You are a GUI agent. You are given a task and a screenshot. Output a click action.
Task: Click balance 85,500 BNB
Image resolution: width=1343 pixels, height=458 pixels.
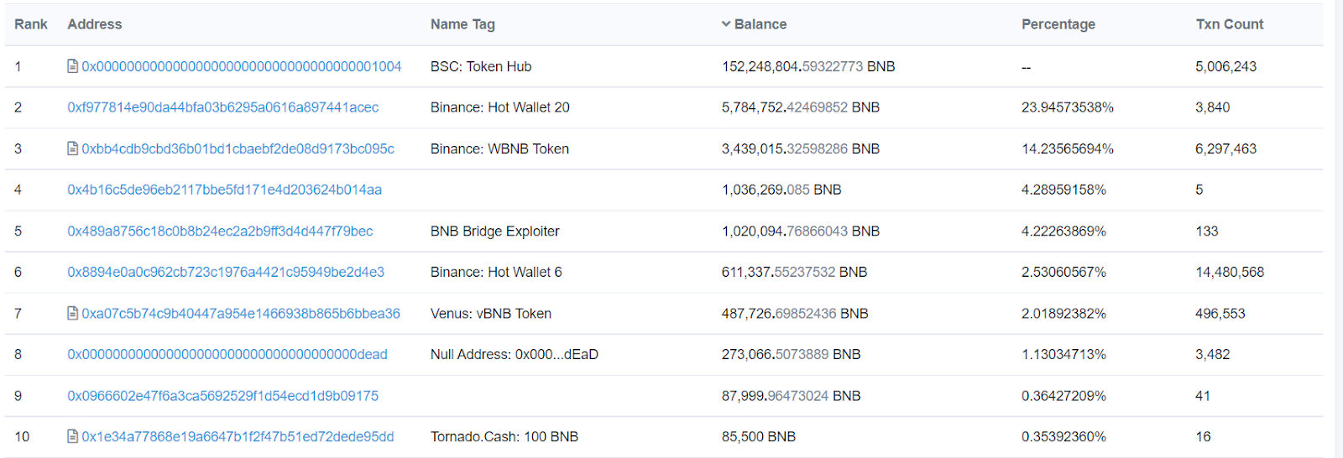tap(759, 436)
